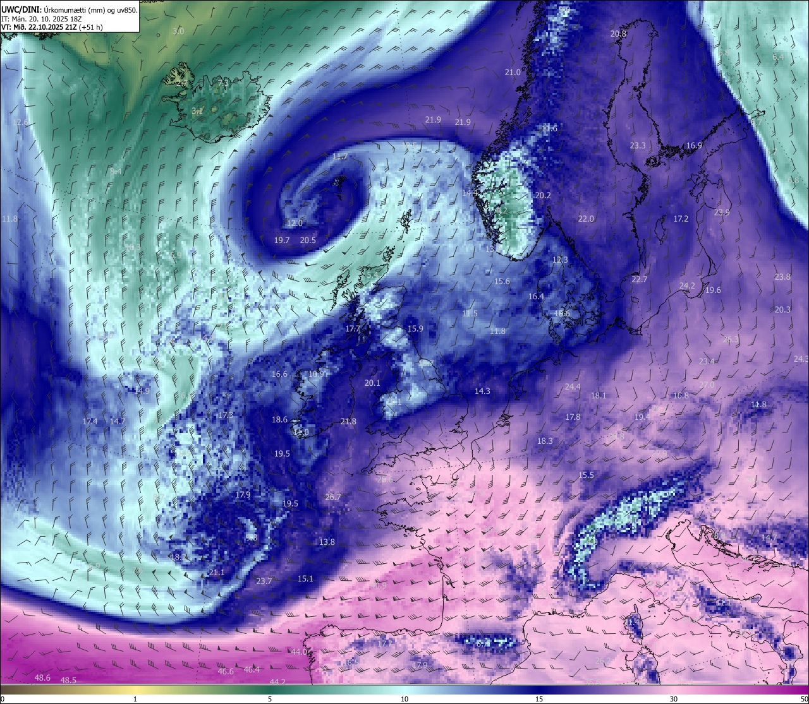809x704 pixels.
Task: Click the map value 26.7 off Brittany
Action: pyautogui.click(x=333, y=497)
